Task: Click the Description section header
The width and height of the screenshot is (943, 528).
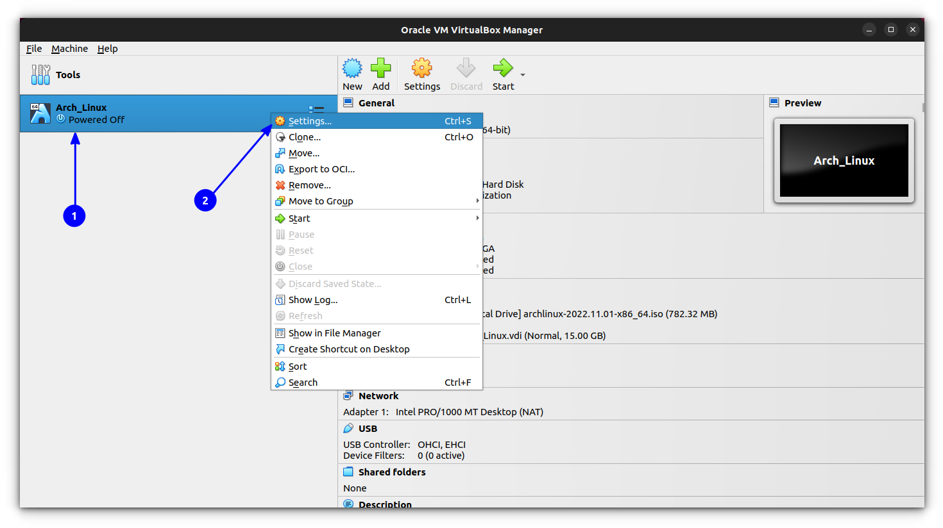Action: pos(385,504)
